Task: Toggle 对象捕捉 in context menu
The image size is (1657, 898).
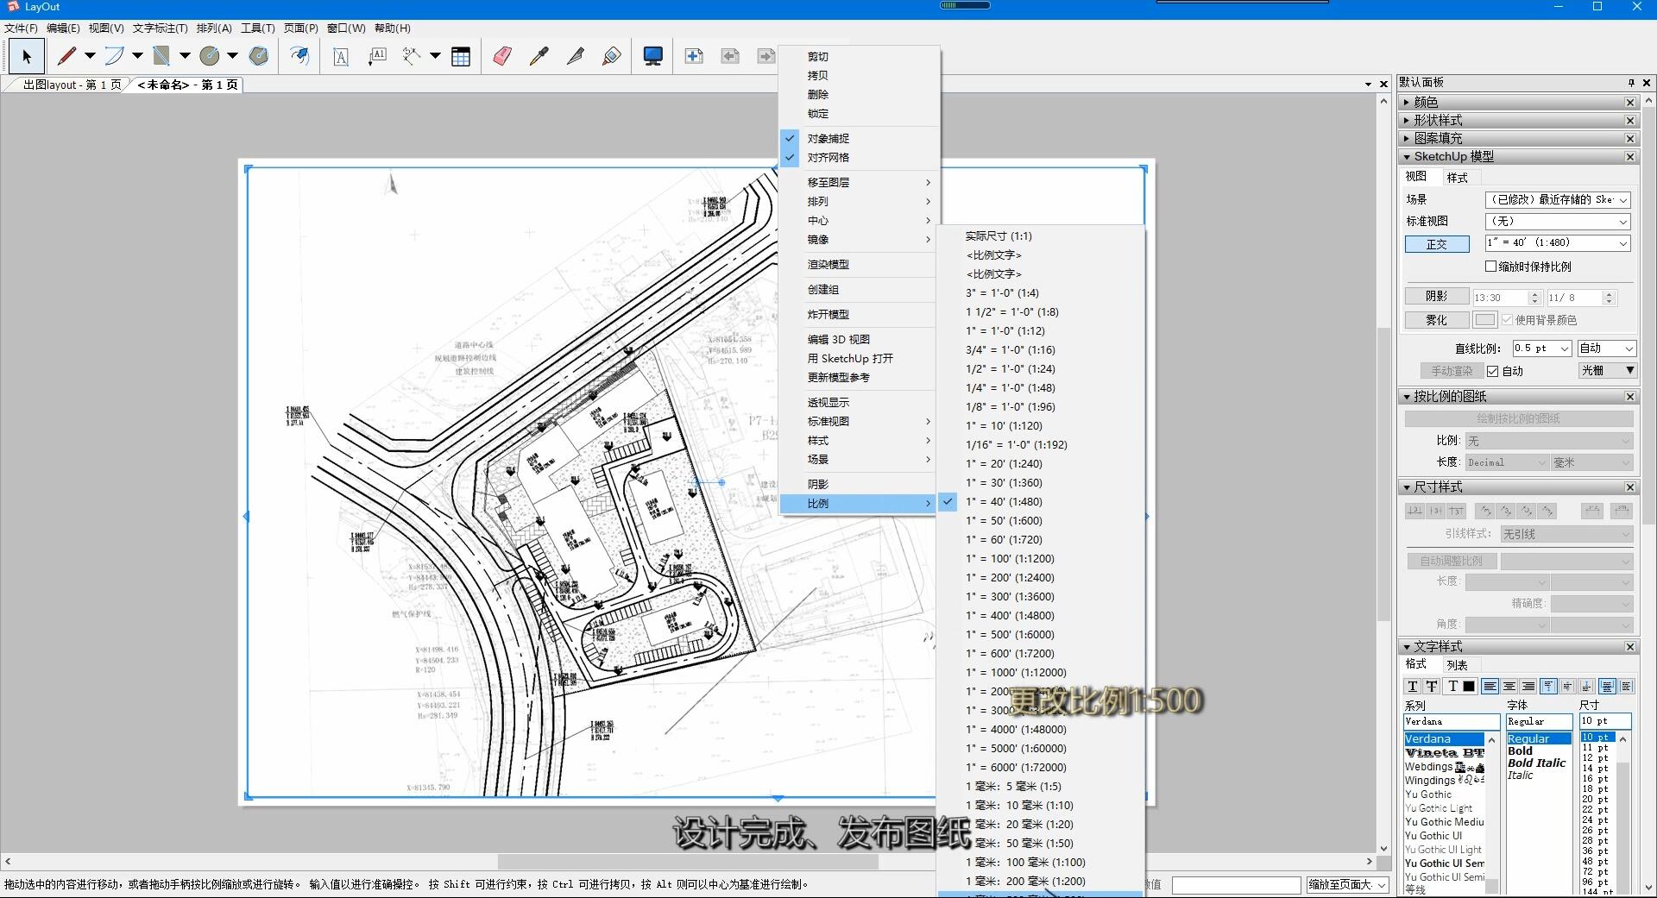Action: click(859, 138)
